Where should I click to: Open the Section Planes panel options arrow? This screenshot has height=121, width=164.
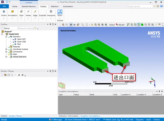[48, 71]
